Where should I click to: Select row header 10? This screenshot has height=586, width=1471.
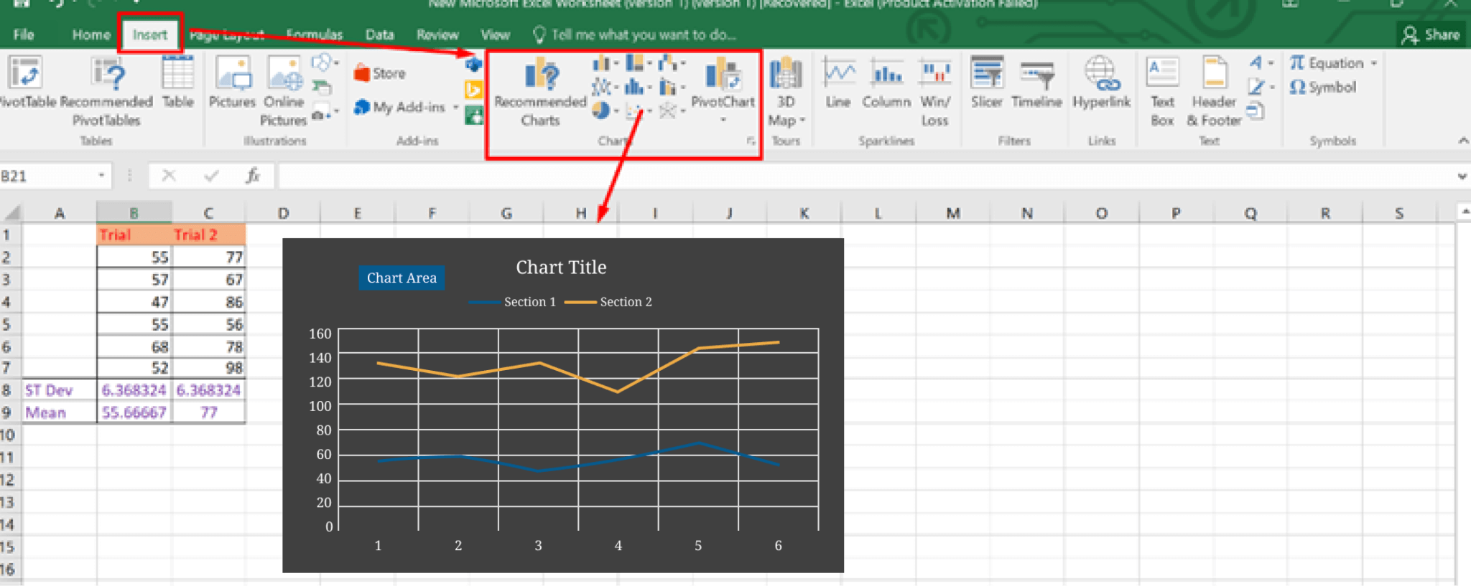[8, 435]
